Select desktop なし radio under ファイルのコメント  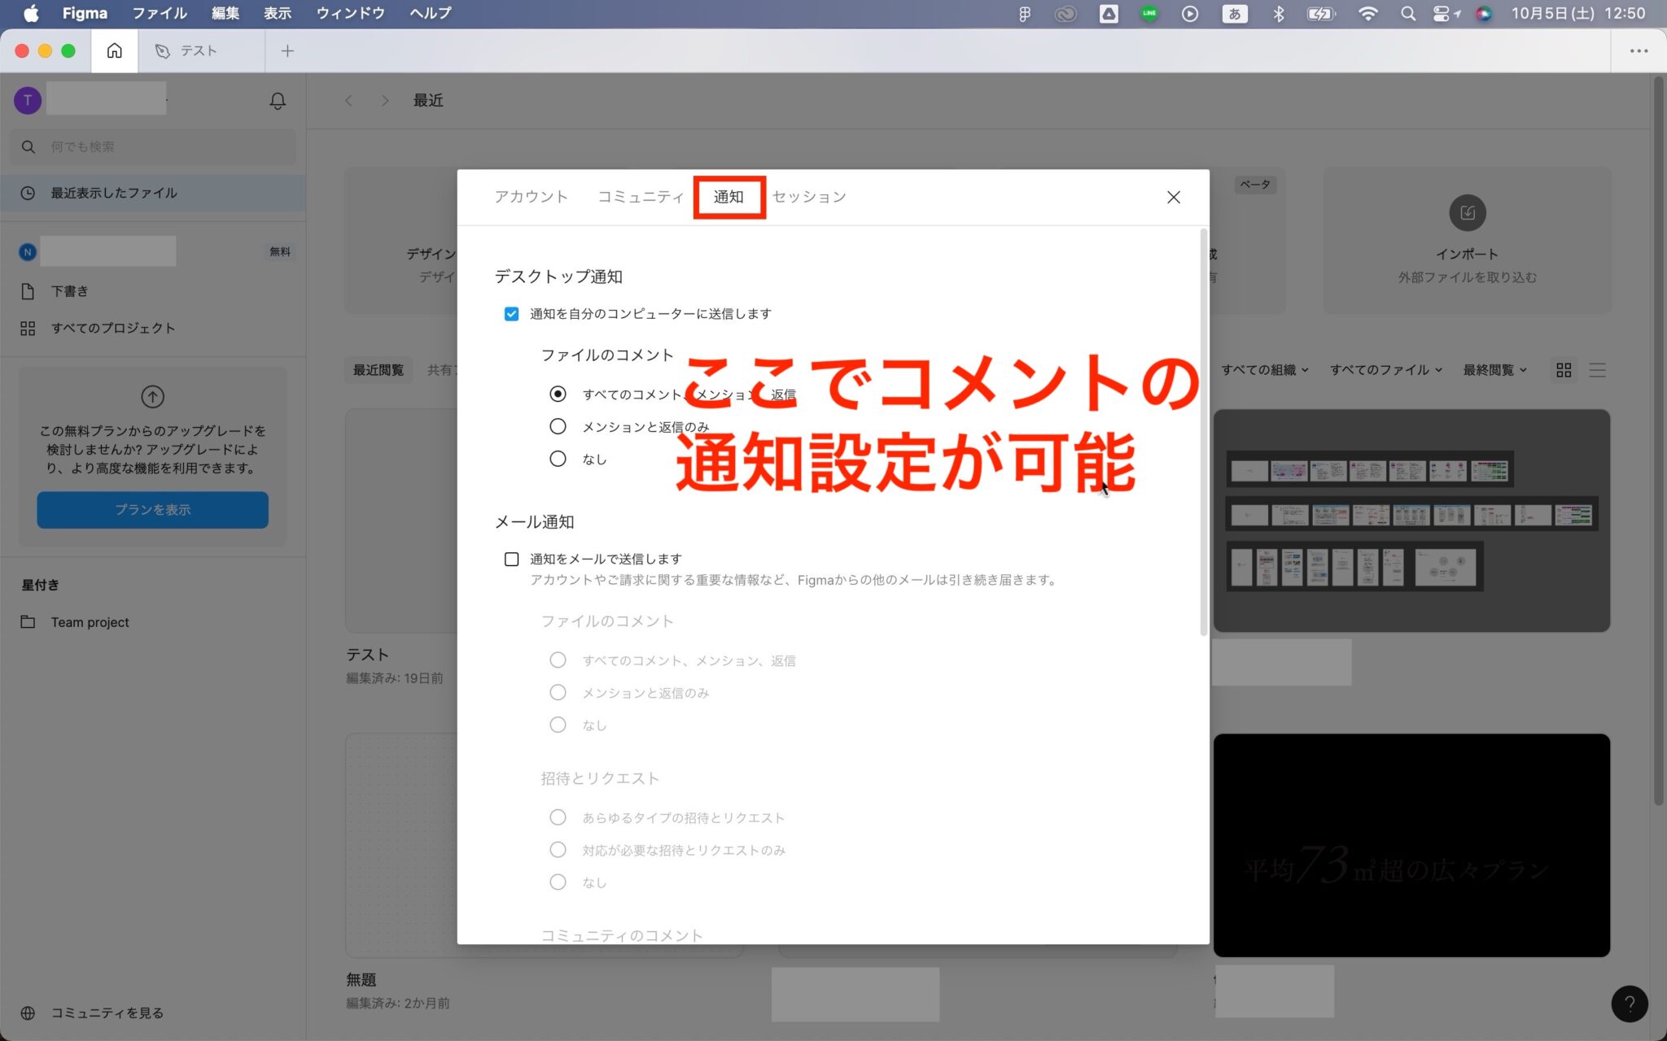(558, 459)
